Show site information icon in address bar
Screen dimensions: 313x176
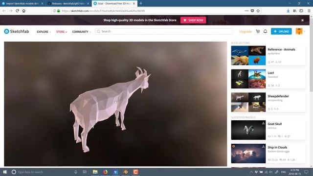pyautogui.click(x=54, y=11)
